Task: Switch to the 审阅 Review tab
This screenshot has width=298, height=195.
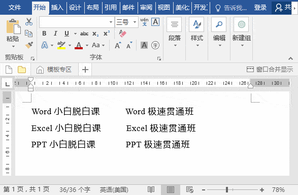Action: click(x=146, y=8)
